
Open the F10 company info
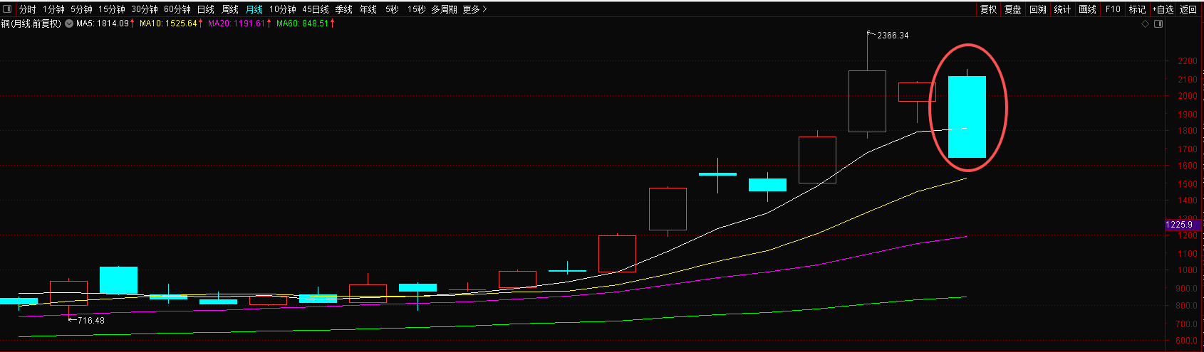pos(1113,9)
